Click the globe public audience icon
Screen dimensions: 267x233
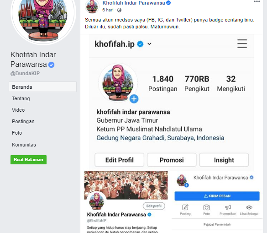click(120, 10)
